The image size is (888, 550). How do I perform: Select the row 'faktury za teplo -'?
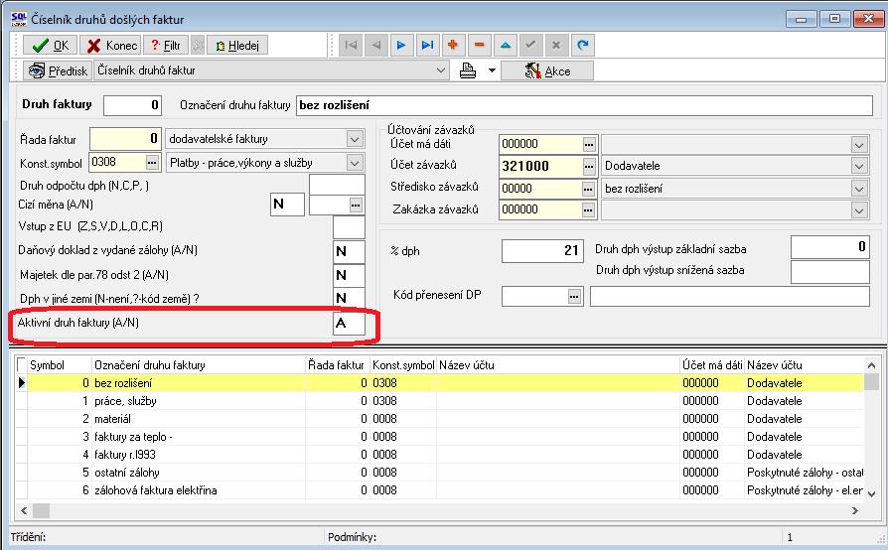445,437
